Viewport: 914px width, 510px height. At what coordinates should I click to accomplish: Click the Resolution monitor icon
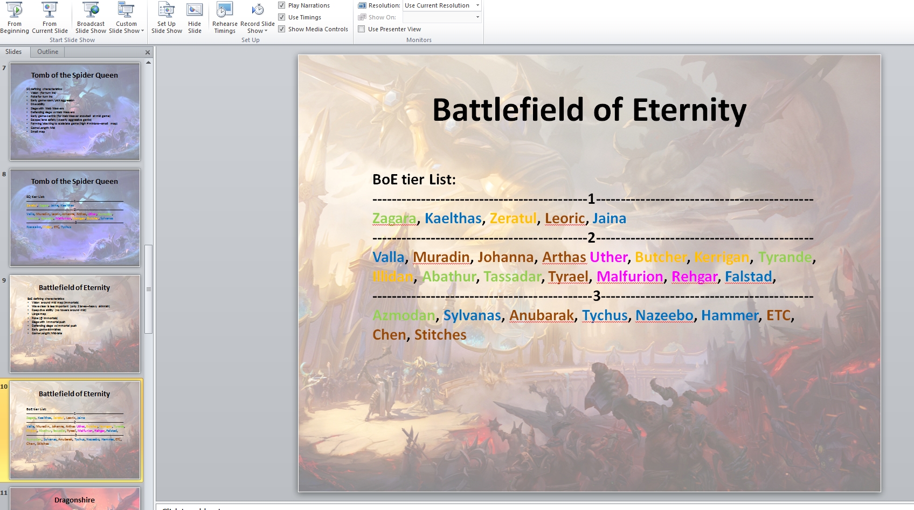coord(362,5)
